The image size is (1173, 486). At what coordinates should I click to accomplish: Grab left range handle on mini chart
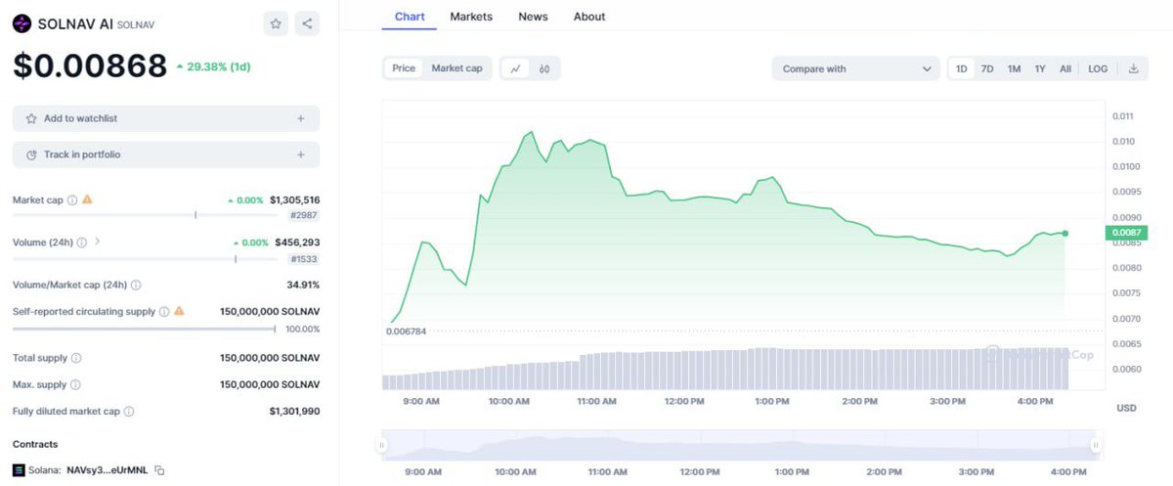click(x=382, y=445)
